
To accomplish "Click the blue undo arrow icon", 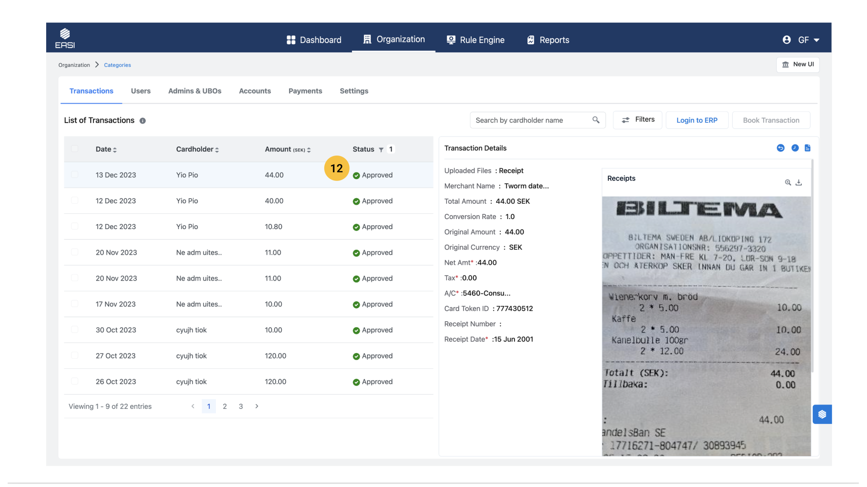I will coord(781,148).
